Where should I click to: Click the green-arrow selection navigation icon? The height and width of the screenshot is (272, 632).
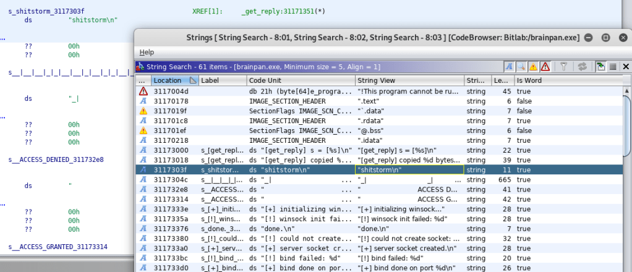(600, 66)
